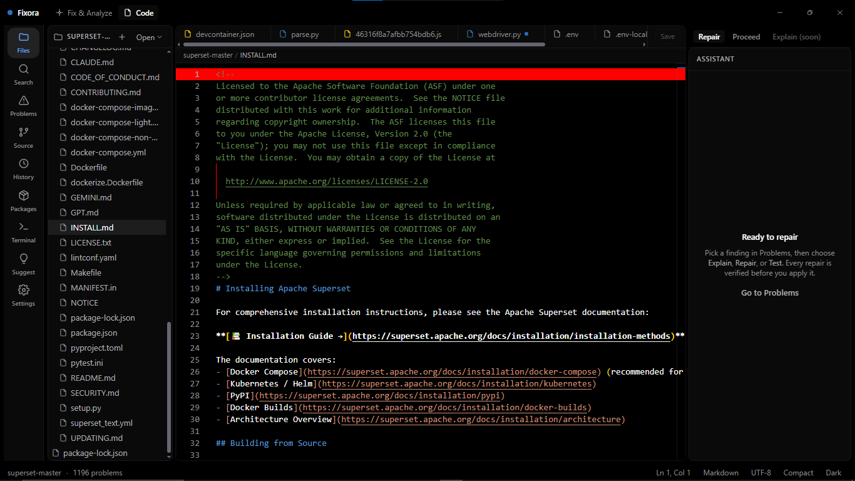This screenshot has width=855, height=481.
Task: Open the devcontainer.json editor tab
Action: pos(224,34)
